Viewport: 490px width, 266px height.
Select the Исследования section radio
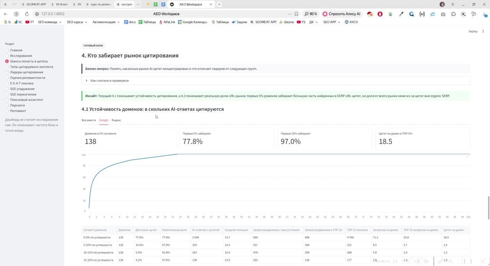(7, 56)
